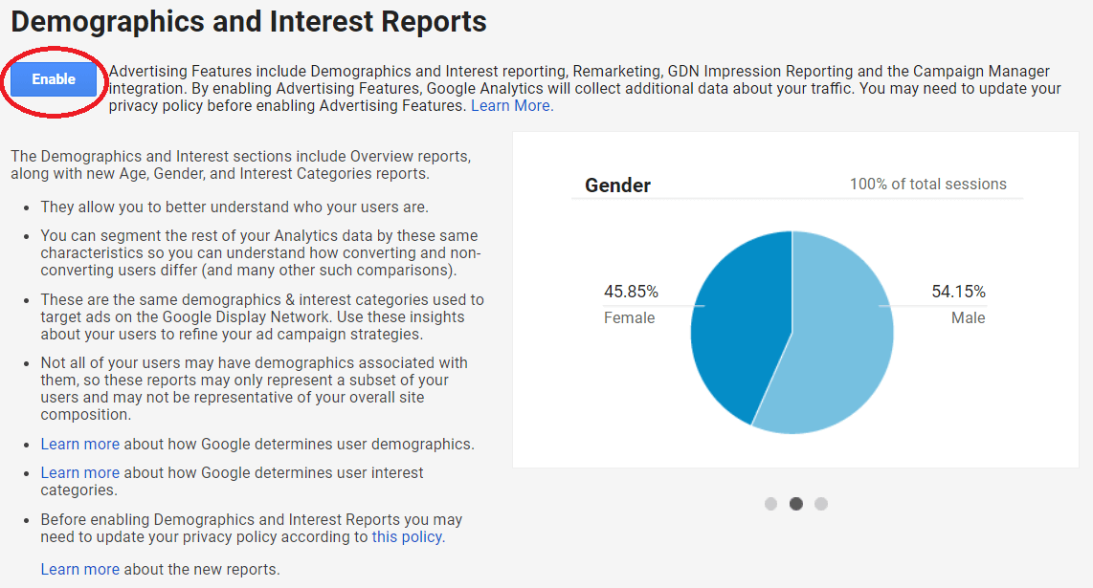
Task: Select the third carousel dot
Action: pyautogui.click(x=821, y=504)
